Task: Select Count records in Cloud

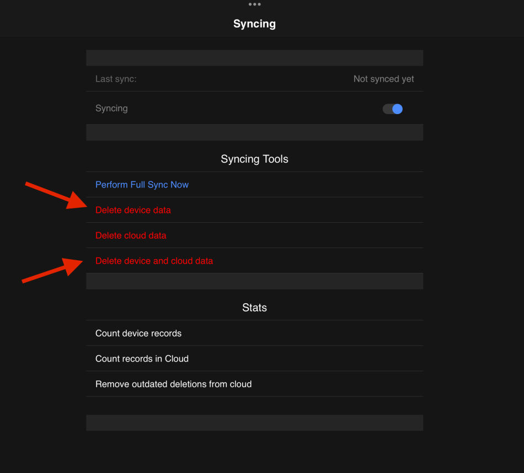Action: (142, 359)
